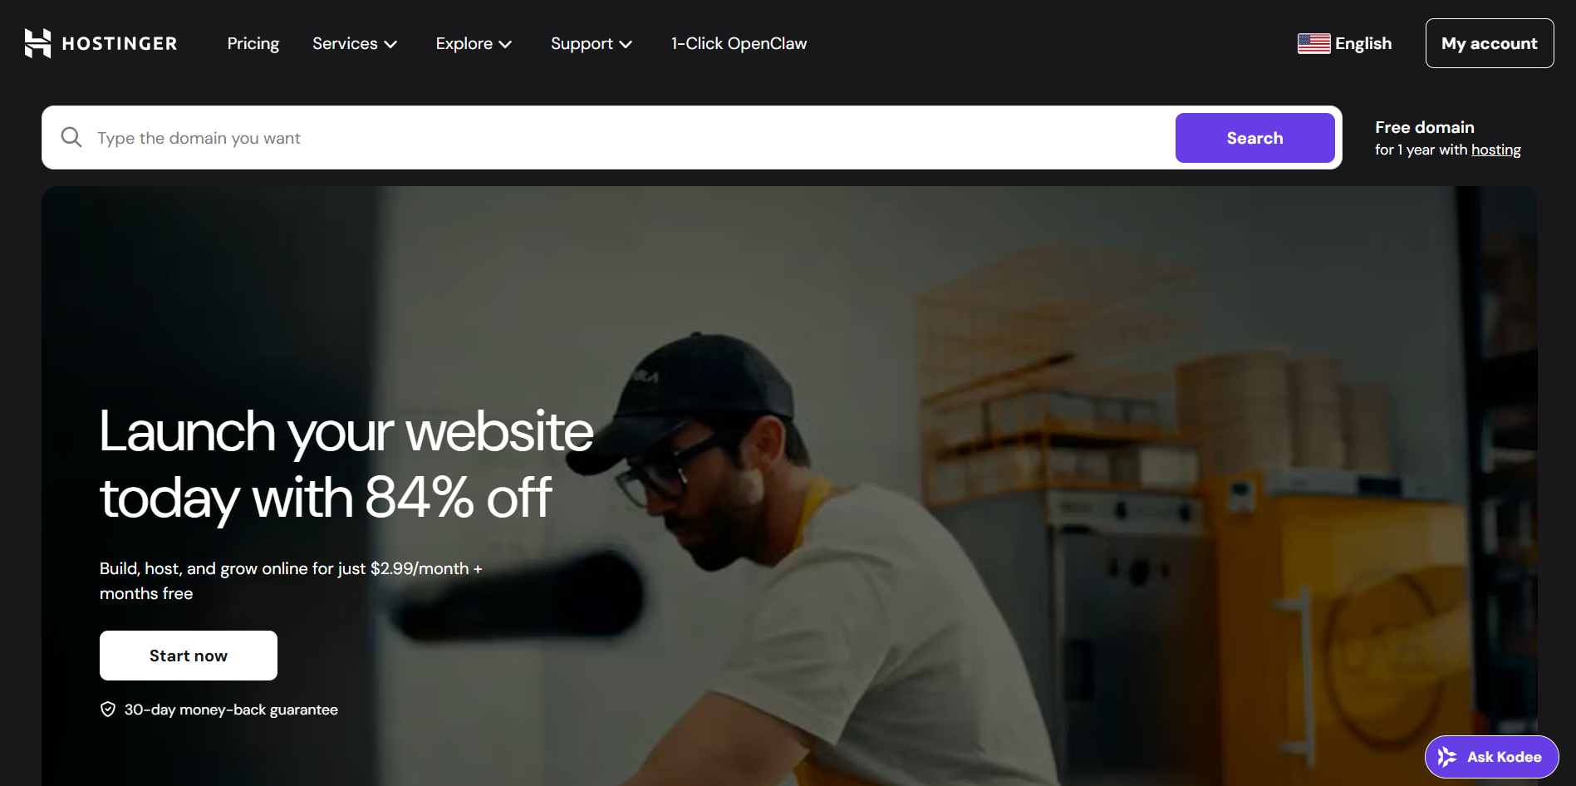Click the magnifying glass search icon

click(x=71, y=137)
